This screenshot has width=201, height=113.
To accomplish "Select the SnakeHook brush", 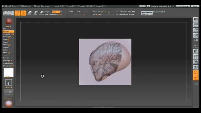I will (x=8, y=63).
